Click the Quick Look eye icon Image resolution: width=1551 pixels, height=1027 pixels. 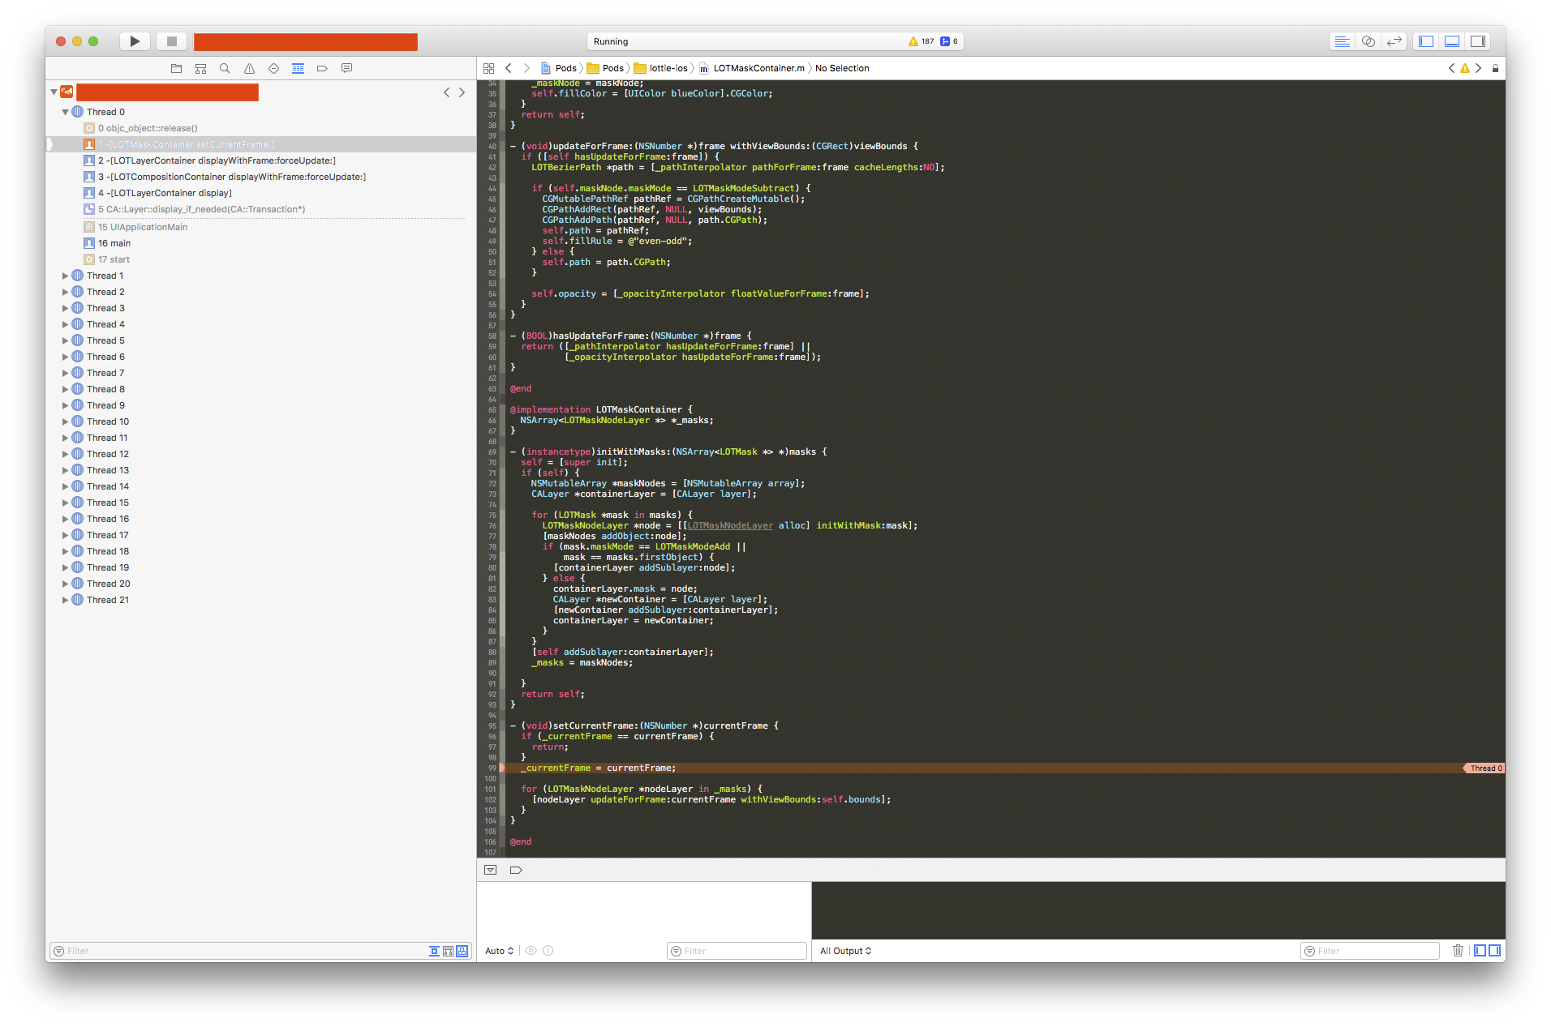[531, 952]
